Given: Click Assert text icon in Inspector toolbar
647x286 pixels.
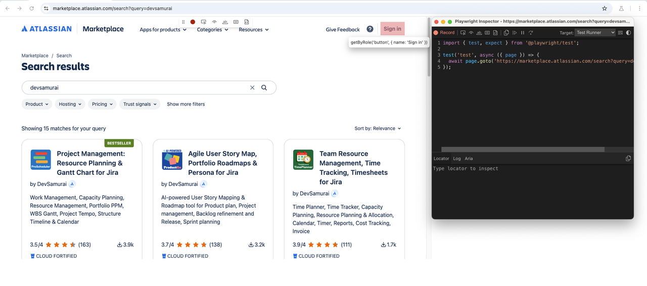Looking at the screenshot, I should 479,32.
